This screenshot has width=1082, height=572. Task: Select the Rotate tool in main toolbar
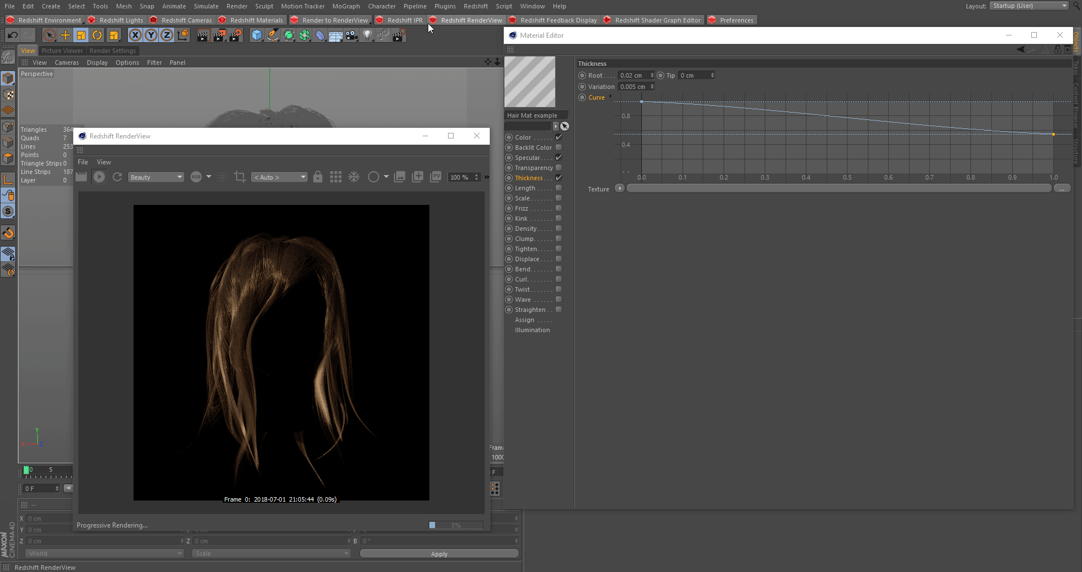tap(97, 35)
